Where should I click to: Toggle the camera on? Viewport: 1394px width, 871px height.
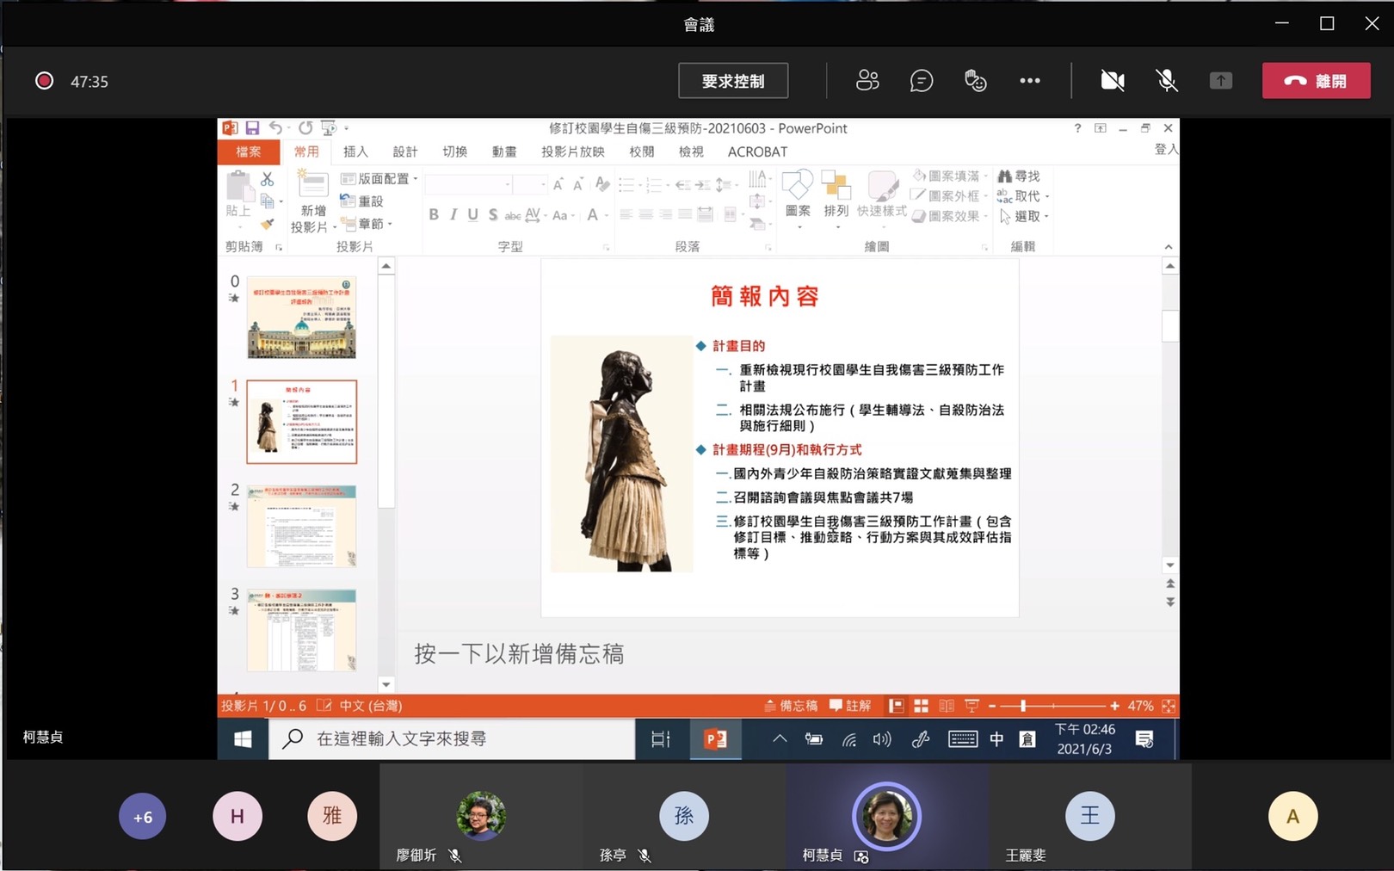pos(1113,81)
